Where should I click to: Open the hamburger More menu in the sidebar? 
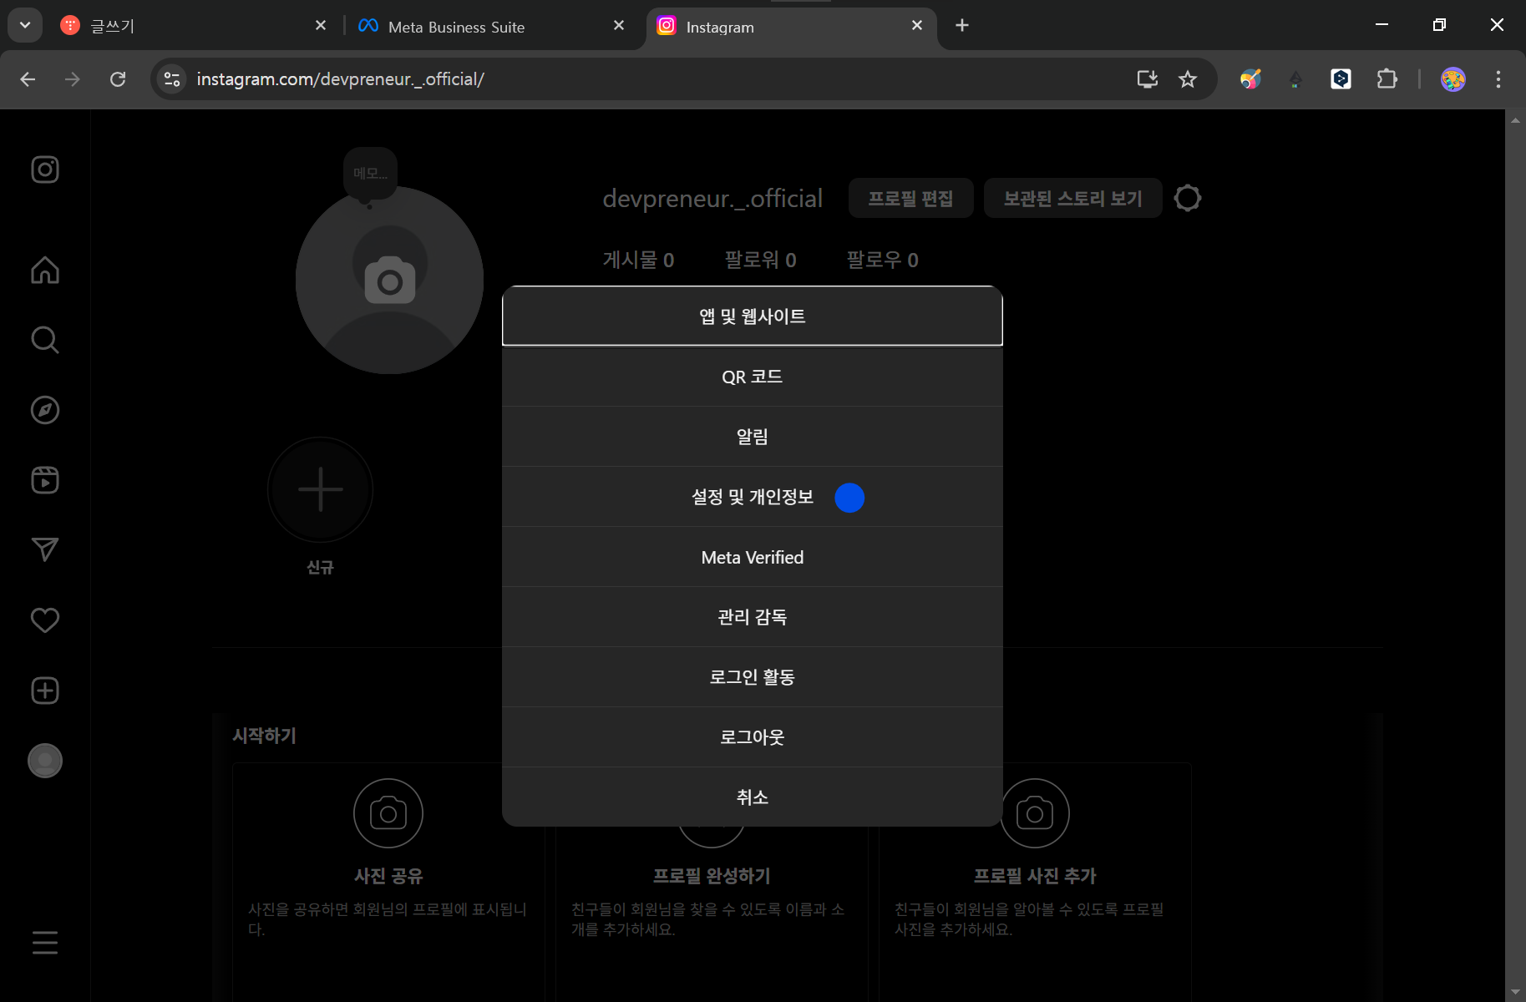click(x=45, y=943)
